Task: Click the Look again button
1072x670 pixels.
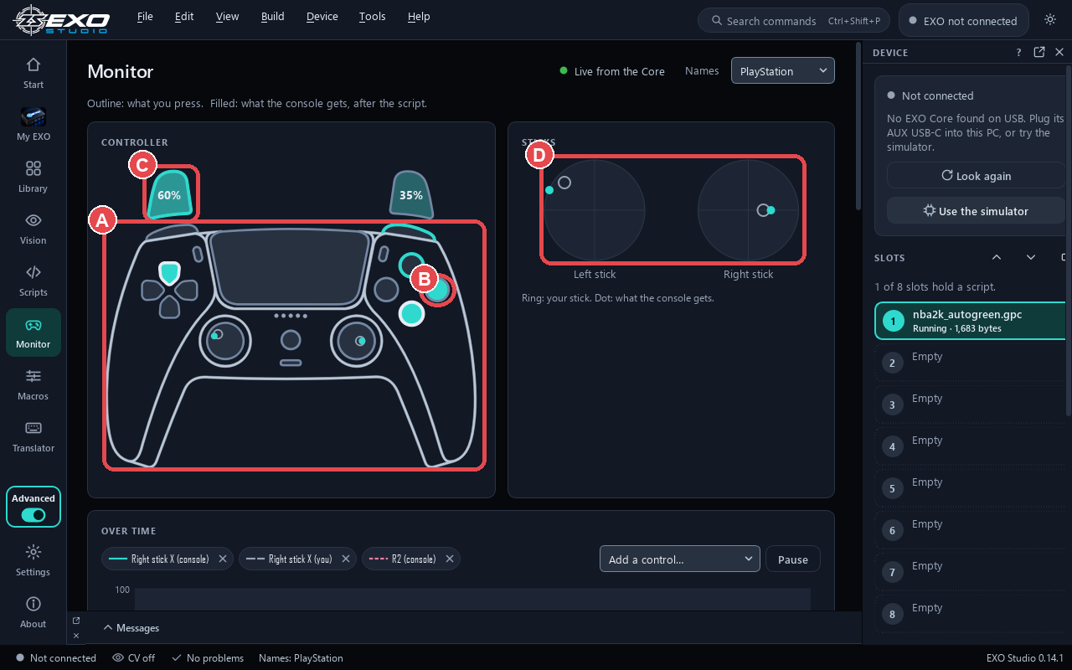Action: 976,176
